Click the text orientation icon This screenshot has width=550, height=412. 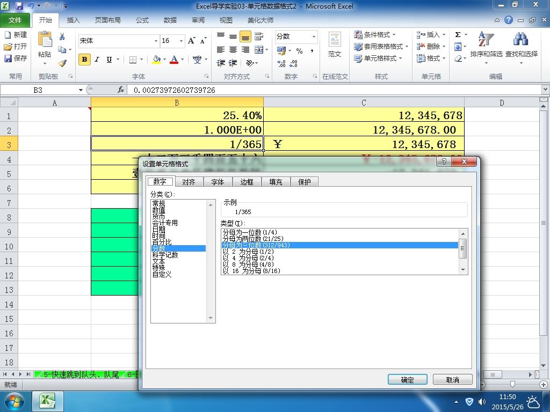coord(250,63)
